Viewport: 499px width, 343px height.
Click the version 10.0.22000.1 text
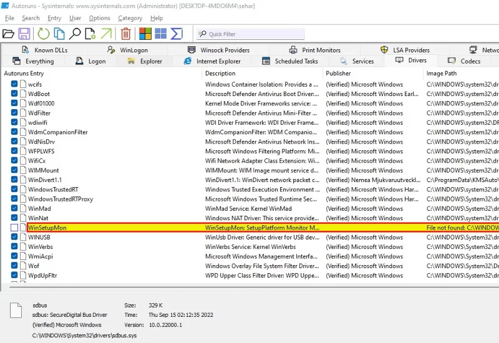[165, 325]
